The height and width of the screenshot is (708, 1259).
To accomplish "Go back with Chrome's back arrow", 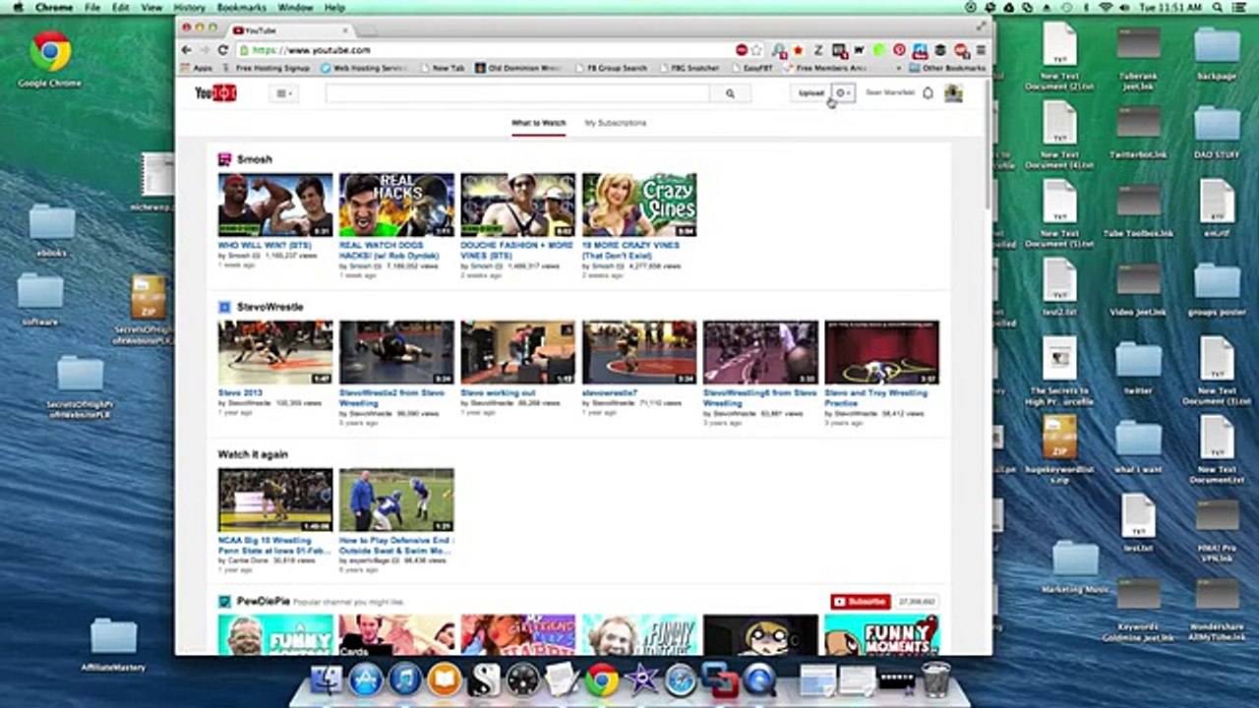I will point(187,50).
